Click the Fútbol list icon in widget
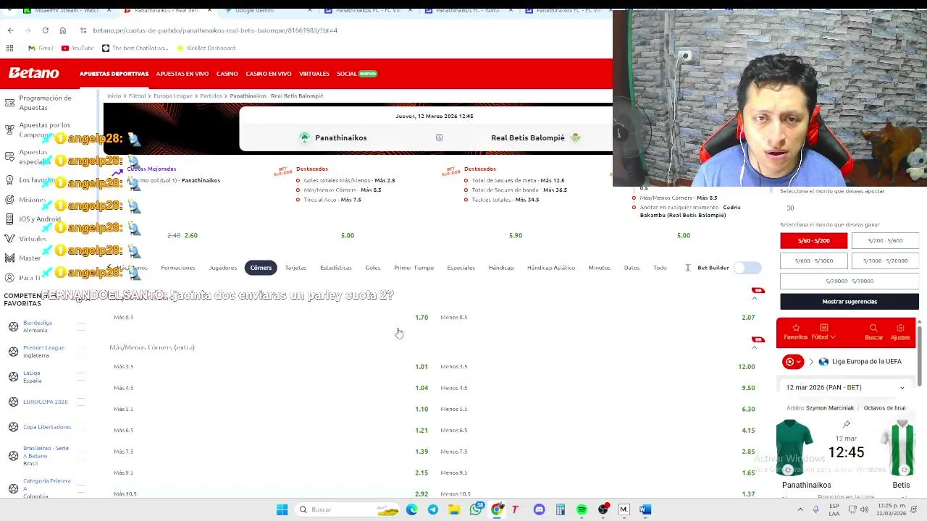This screenshot has width=927, height=521. pos(823,328)
